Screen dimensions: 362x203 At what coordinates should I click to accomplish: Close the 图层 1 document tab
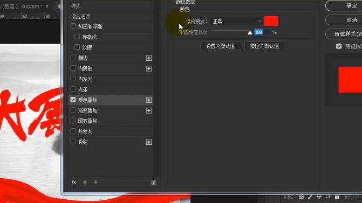tap(47, 6)
